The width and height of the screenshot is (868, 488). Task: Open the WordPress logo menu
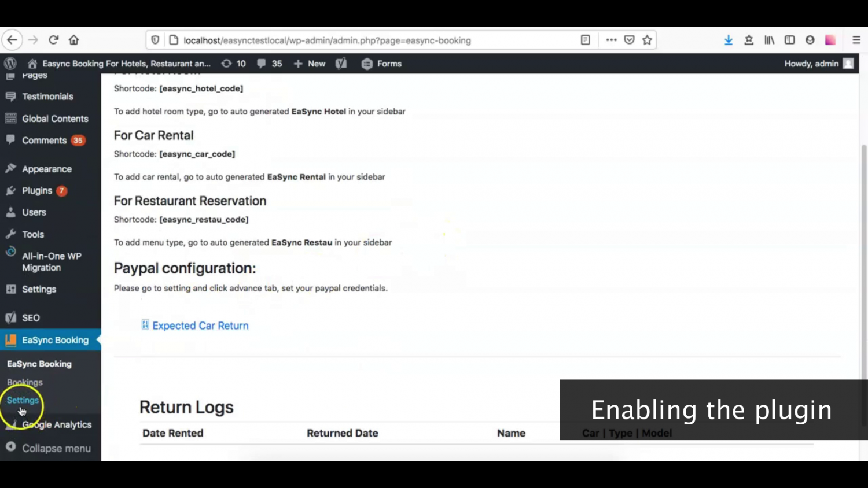coord(10,64)
